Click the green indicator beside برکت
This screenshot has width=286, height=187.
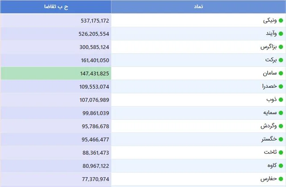(x=281, y=60)
